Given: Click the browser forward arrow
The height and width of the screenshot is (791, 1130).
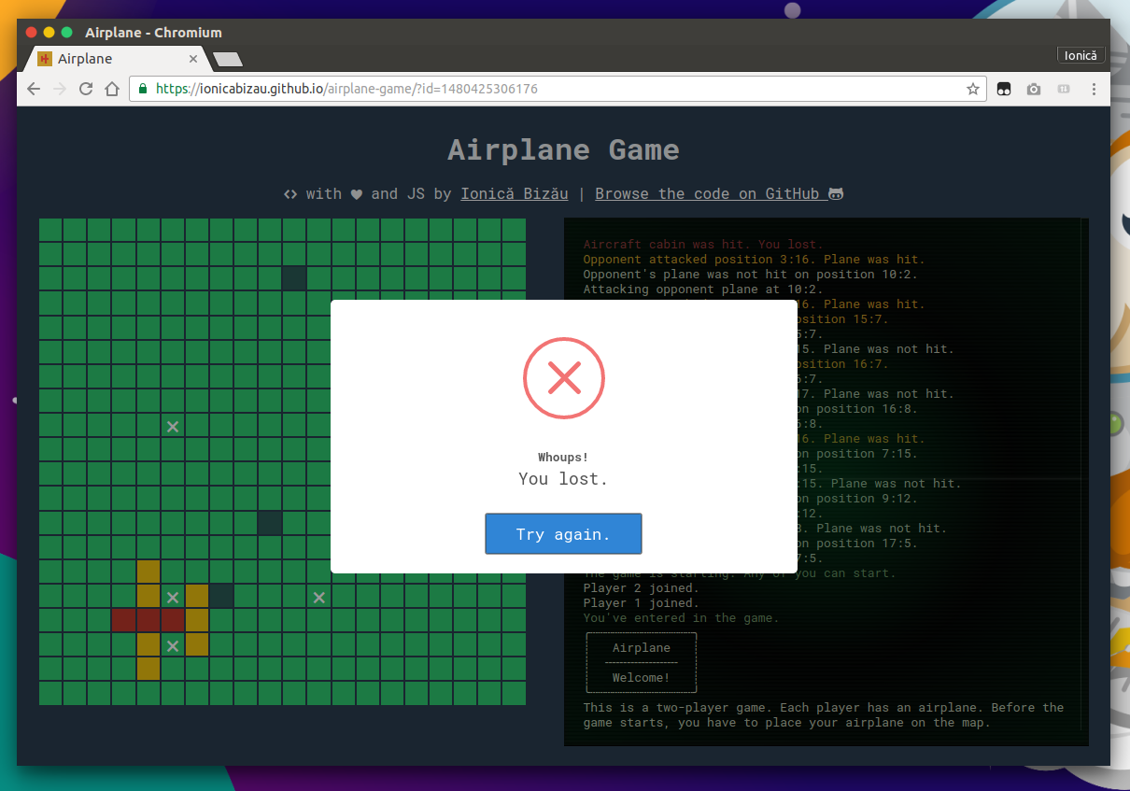Looking at the screenshot, I should 60,89.
